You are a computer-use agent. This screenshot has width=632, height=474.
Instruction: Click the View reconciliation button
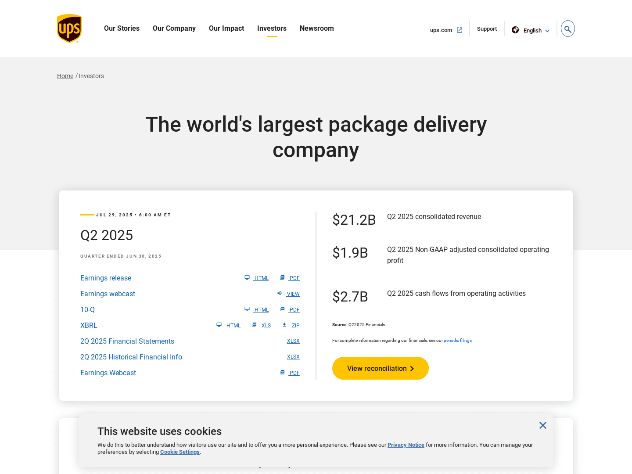click(380, 368)
